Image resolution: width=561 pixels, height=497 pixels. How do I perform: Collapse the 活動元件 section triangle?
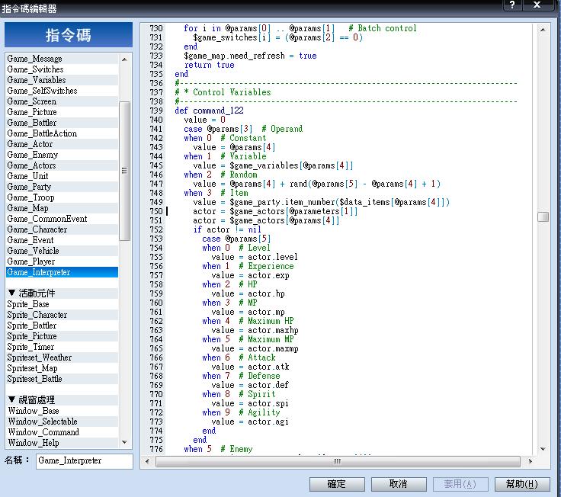pyautogui.click(x=11, y=293)
